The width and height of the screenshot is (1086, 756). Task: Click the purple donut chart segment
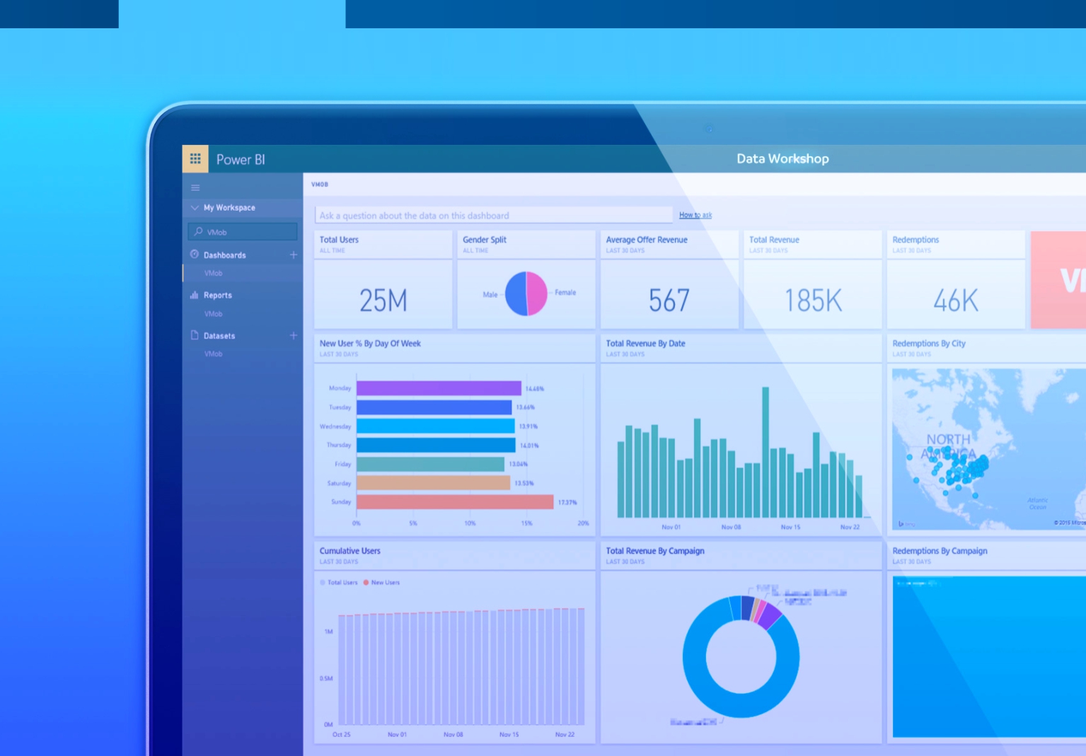coord(770,616)
